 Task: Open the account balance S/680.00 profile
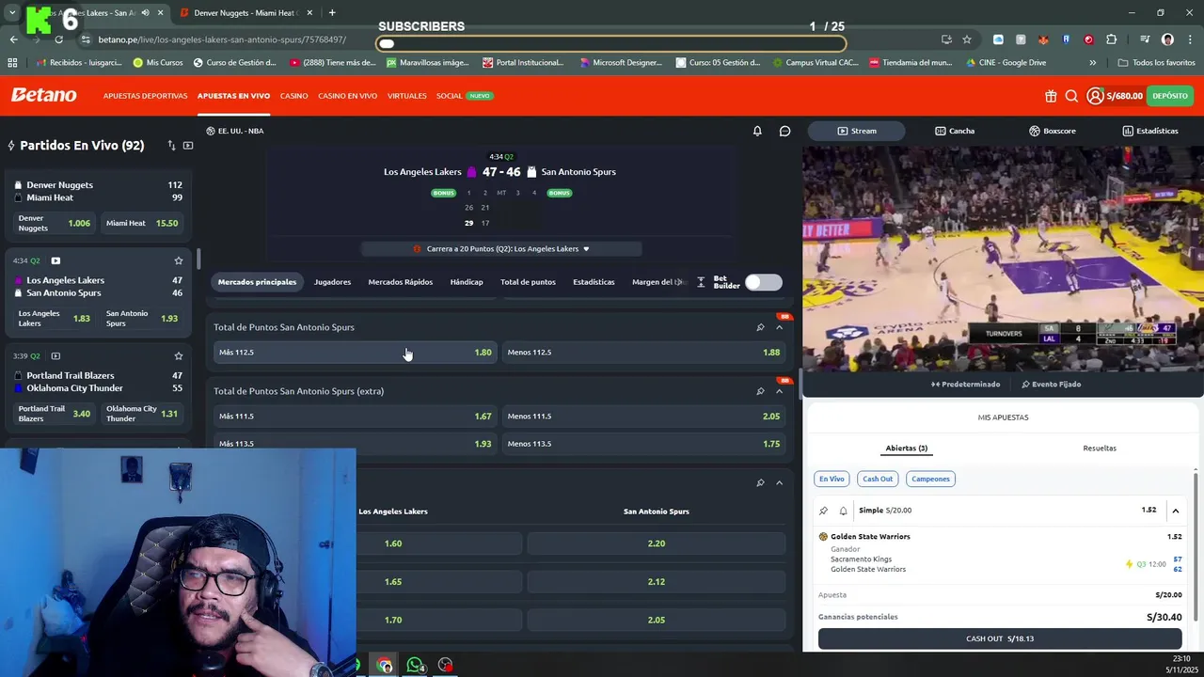[x=1116, y=96]
